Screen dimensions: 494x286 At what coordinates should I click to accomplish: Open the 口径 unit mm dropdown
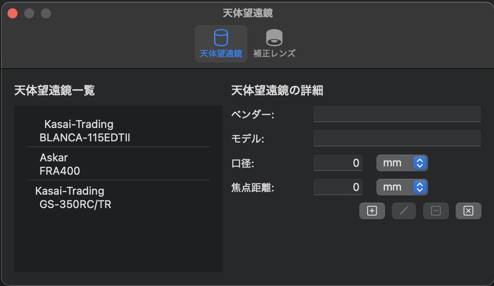click(402, 163)
